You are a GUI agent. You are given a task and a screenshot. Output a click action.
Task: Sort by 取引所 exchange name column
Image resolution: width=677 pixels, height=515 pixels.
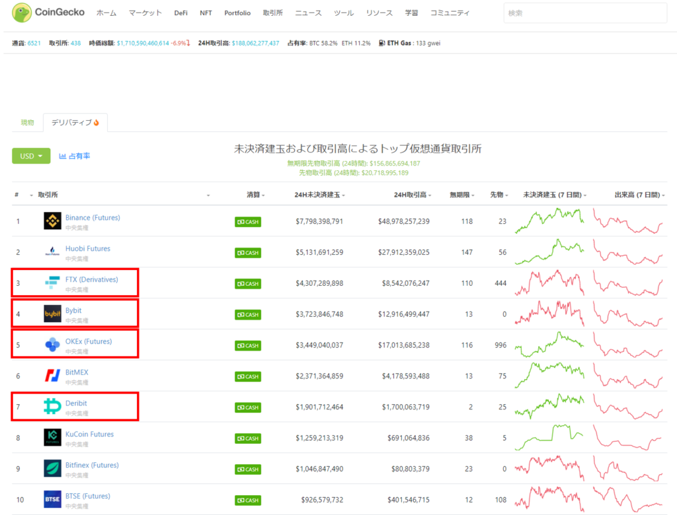tap(48, 195)
